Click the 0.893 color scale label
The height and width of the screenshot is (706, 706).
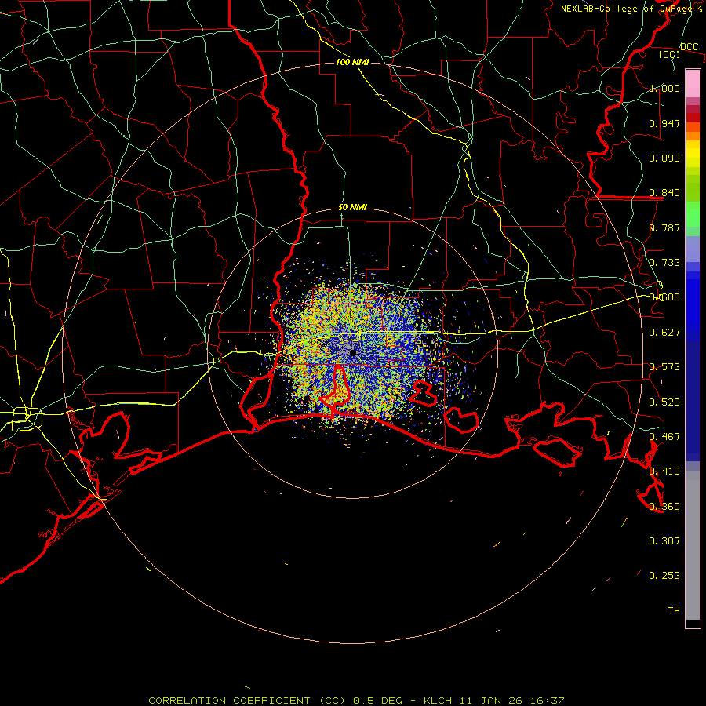664,158
